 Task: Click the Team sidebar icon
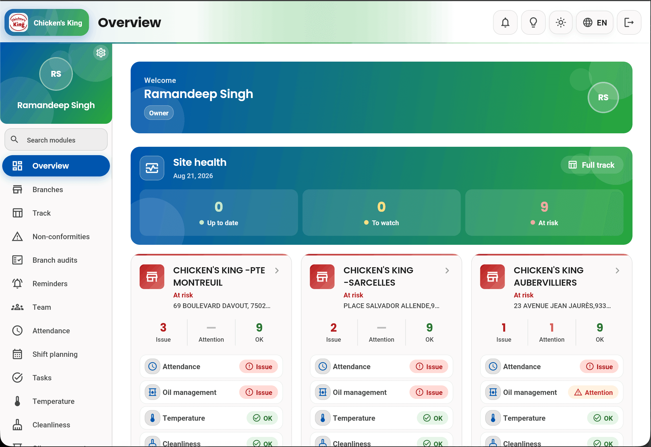click(17, 307)
